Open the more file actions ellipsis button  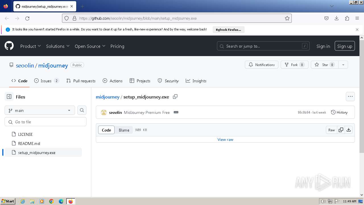point(350,97)
